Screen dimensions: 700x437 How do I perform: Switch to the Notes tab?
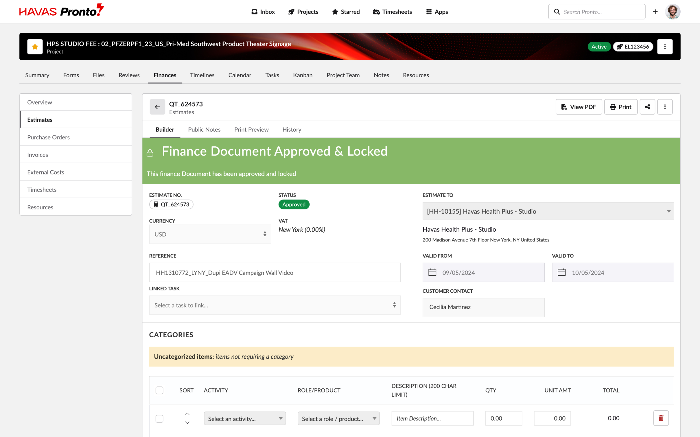(381, 75)
